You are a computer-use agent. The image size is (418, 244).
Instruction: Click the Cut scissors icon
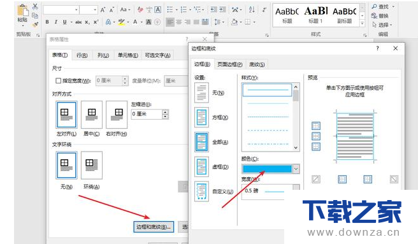coord(35,6)
